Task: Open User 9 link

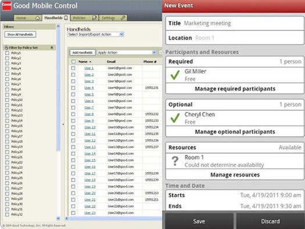Action: (89, 121)
